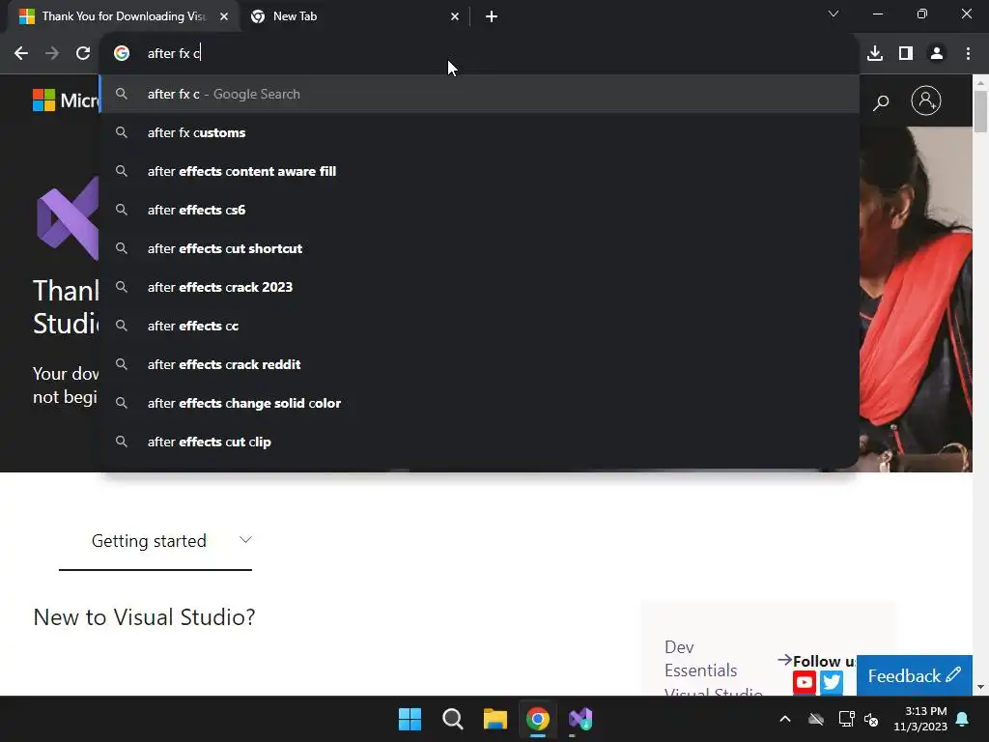Open the notification bell
Image resolution: width=989 pixels, height=742 pixels.
963,719
